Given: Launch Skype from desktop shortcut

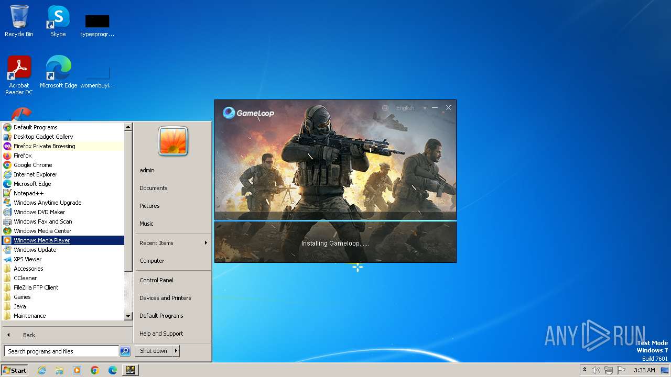Looking at the screenshot, I should click(x=58, y=21).
